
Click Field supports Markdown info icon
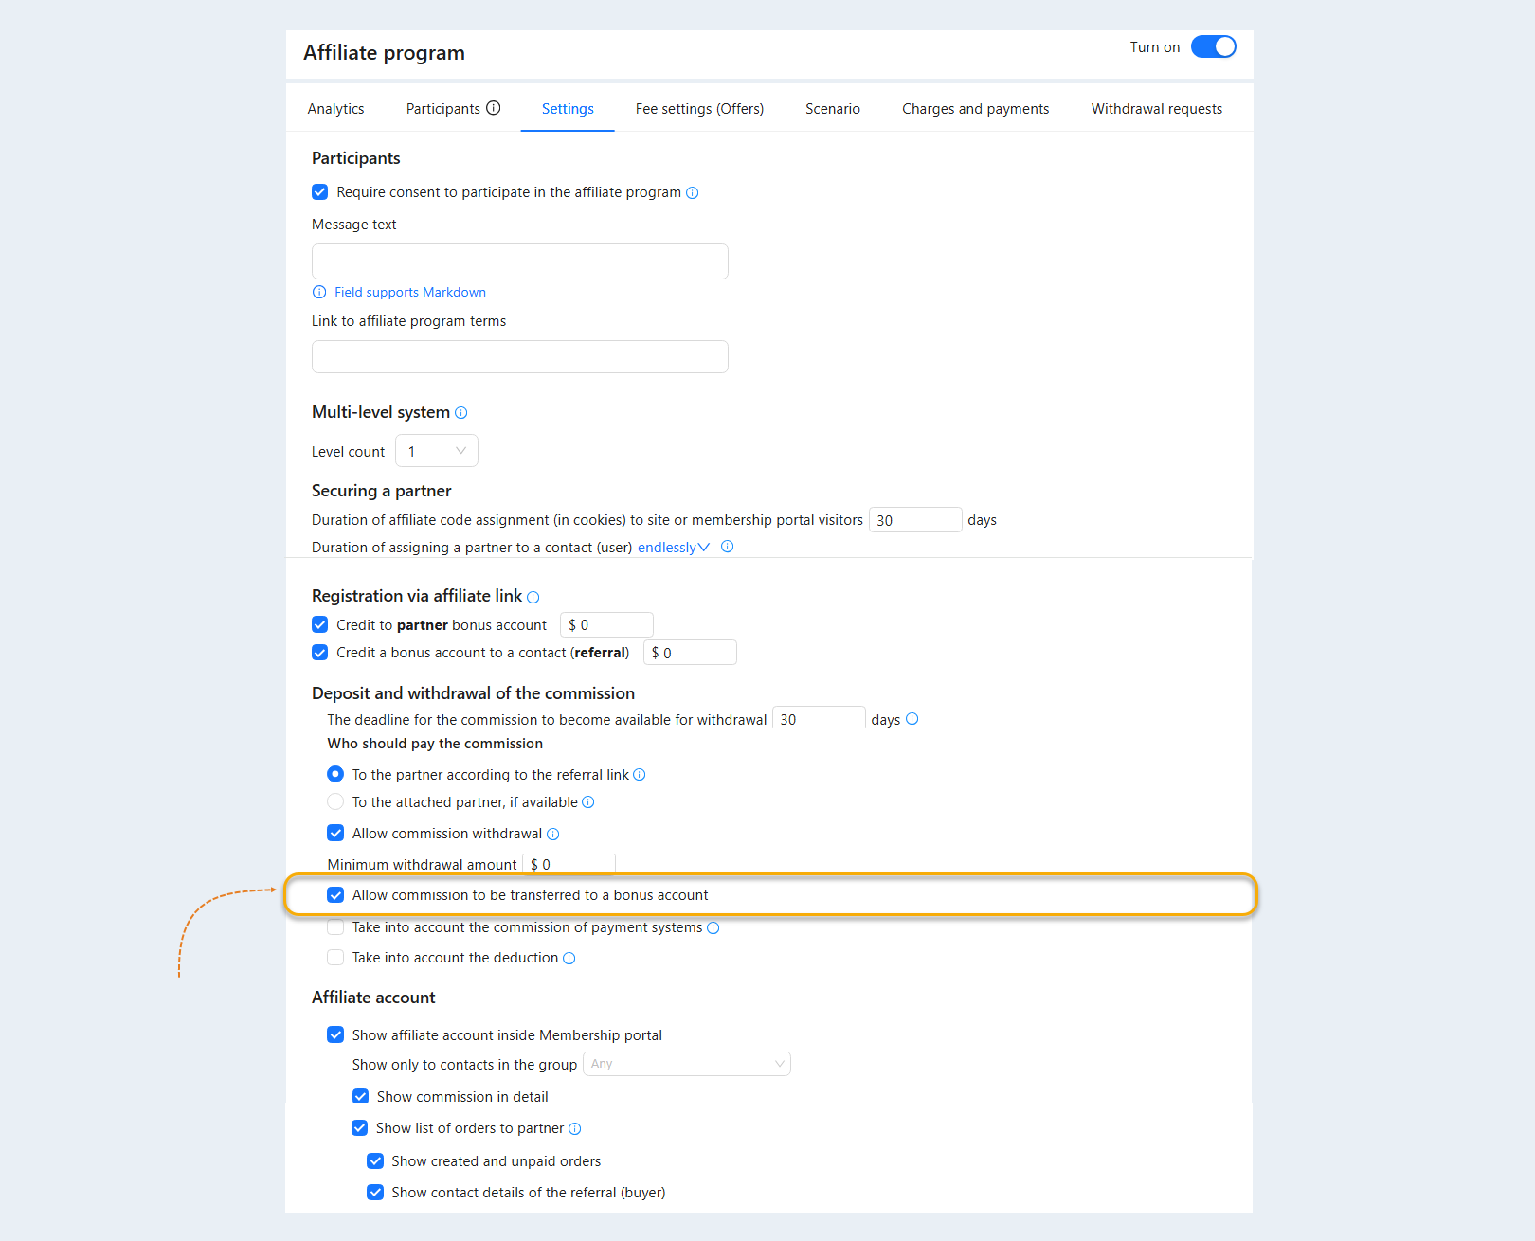coord(319,292)
